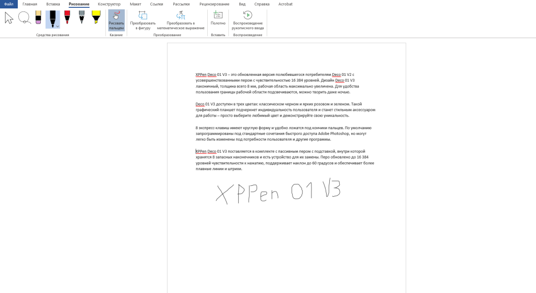Viewport: 536px width, 293px height.
Task: Switch to the Вид tab
Action: [242, 4]
